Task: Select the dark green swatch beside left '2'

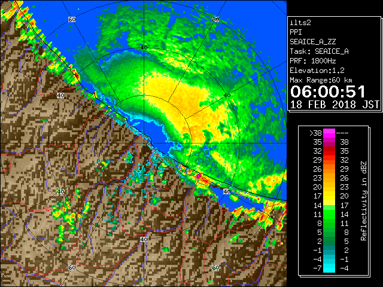Action: [329, 241]
